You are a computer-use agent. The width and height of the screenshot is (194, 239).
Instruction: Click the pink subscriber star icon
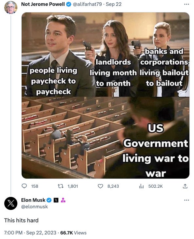63,200
